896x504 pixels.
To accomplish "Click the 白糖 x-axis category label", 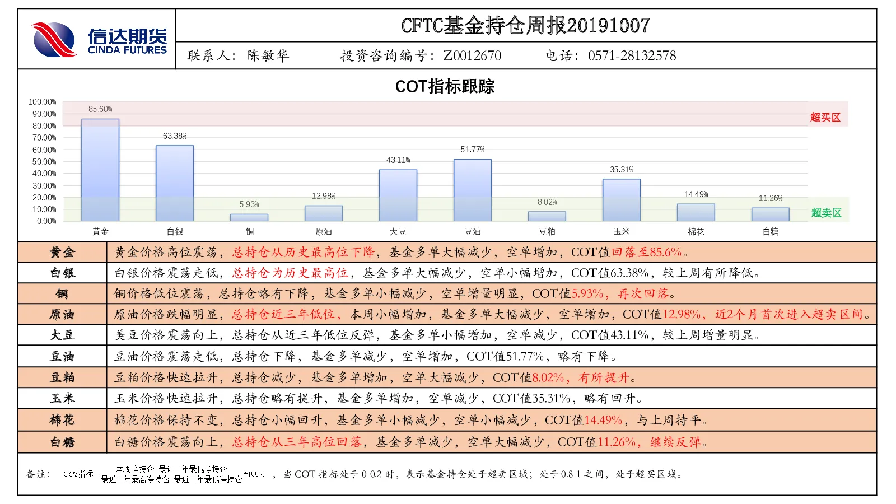I will click(x=771, y=232).
